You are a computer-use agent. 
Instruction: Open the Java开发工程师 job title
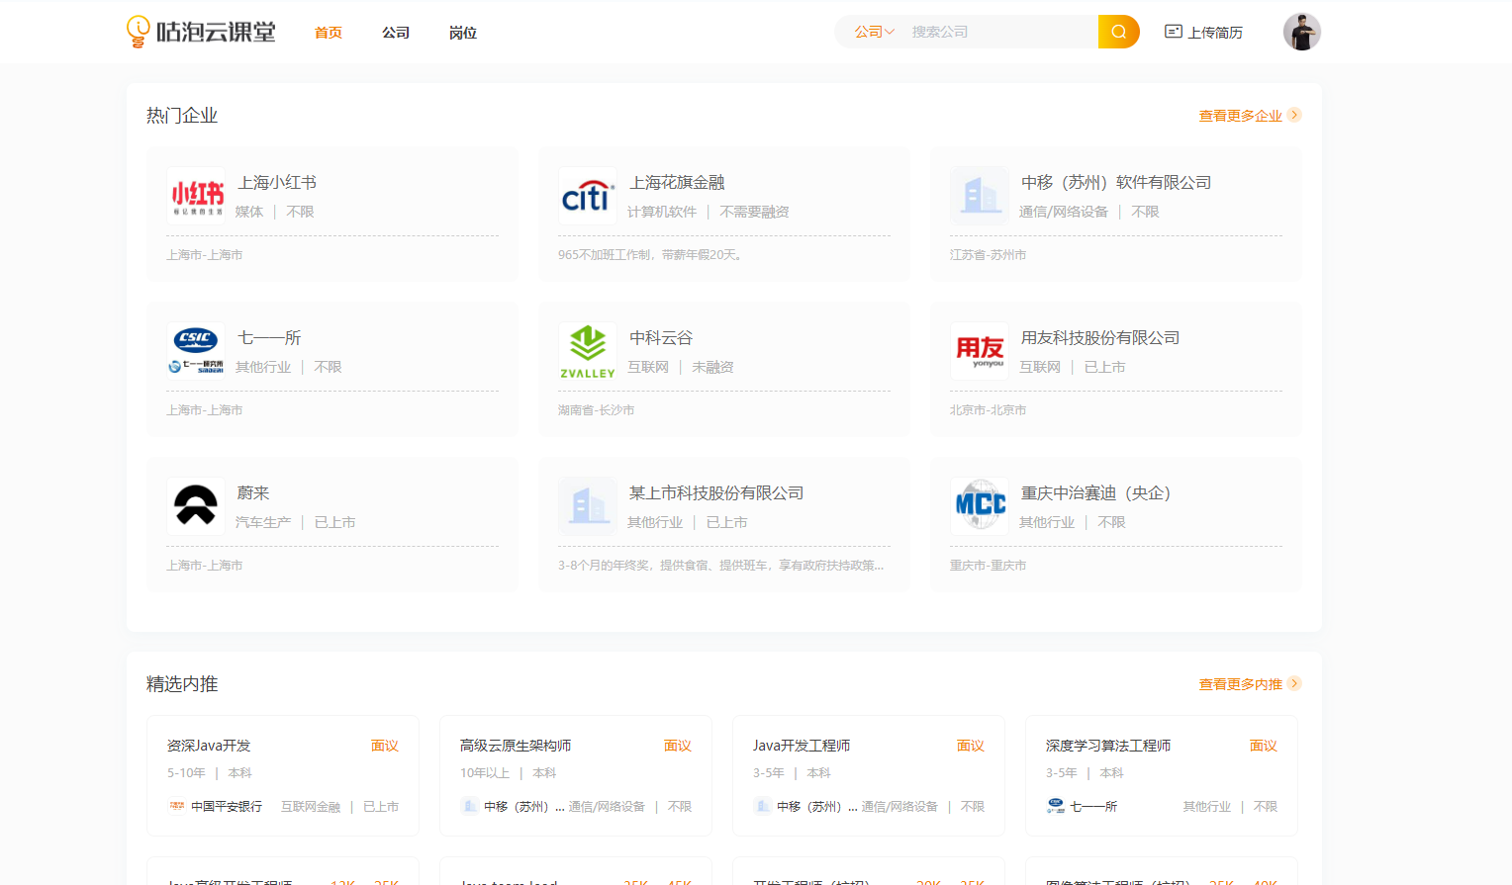[802, 746]
